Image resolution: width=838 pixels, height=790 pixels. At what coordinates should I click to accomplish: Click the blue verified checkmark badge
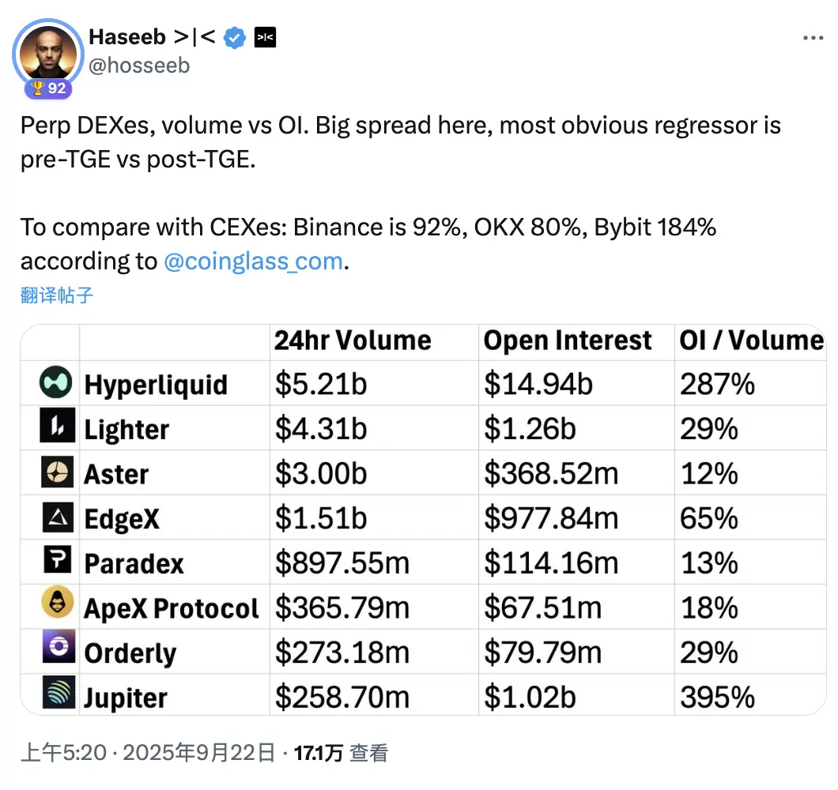point(235,37)
